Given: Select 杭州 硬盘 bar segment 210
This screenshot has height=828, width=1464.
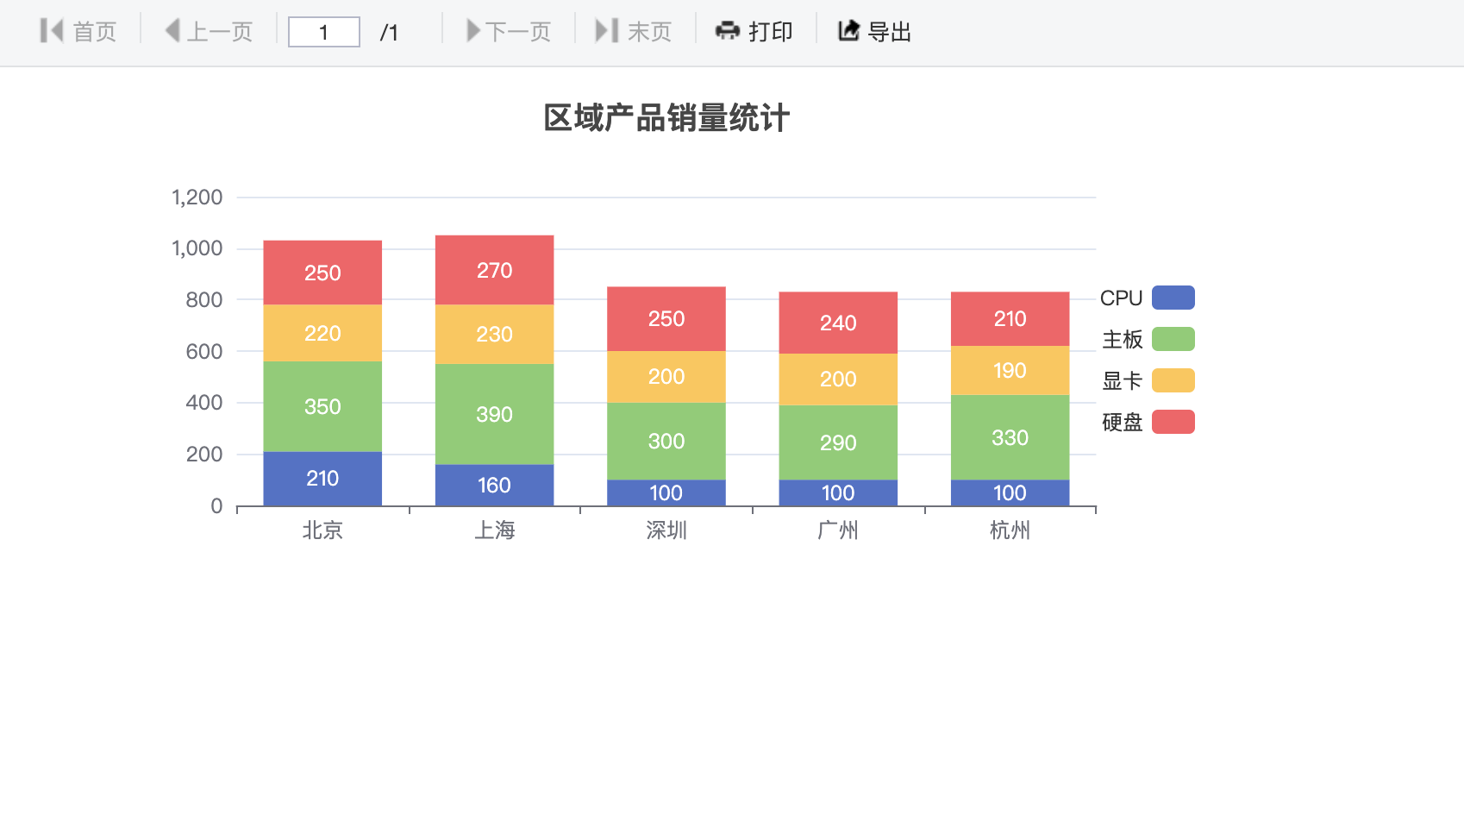Looking at the screenshot, I should click(x=1010, y=319).
